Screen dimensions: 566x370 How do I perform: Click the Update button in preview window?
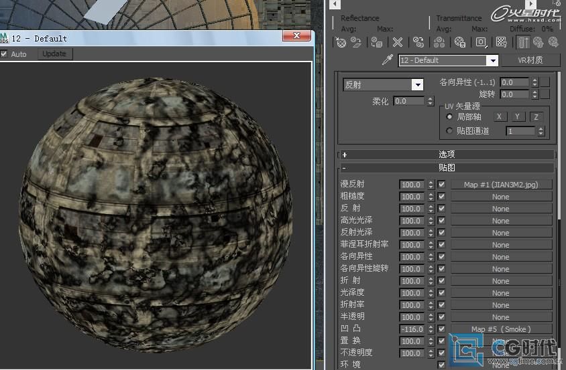(54, 54)
